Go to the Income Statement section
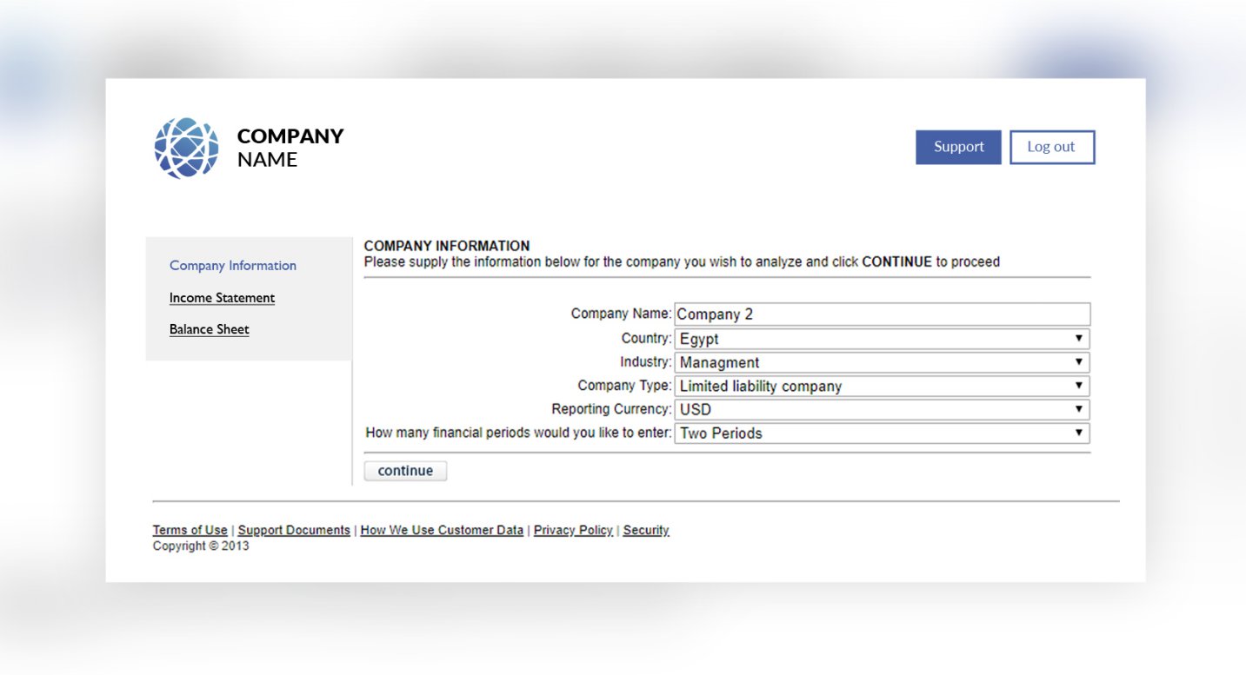The height and width of the screenshot is (675, 1246). 222,298
